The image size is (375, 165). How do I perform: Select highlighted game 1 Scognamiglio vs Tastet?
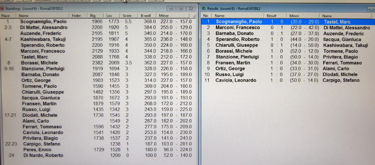[288, 22]
